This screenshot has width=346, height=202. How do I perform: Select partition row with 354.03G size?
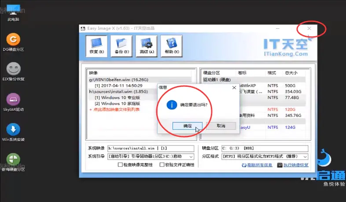(273, 91)
